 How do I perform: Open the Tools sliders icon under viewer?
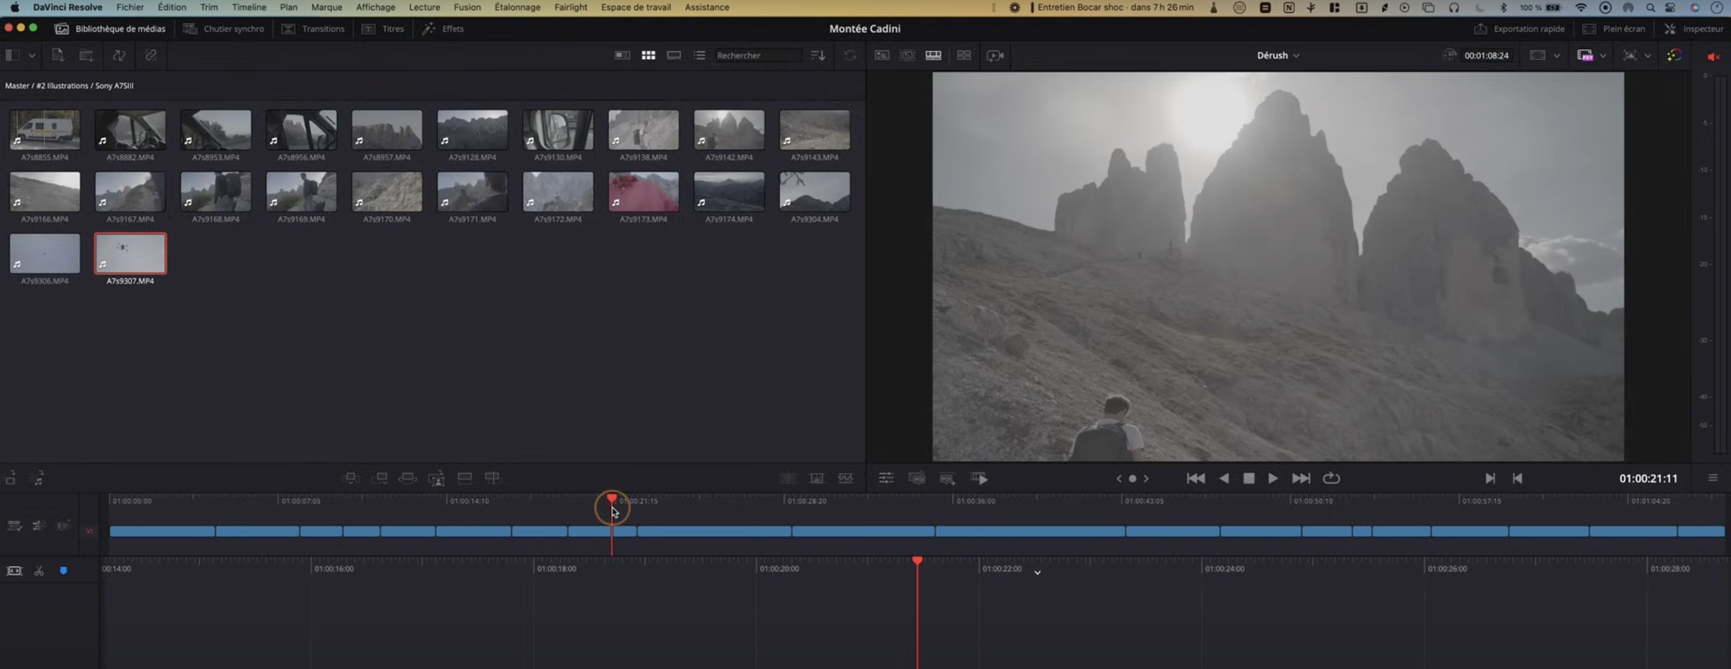886,478
